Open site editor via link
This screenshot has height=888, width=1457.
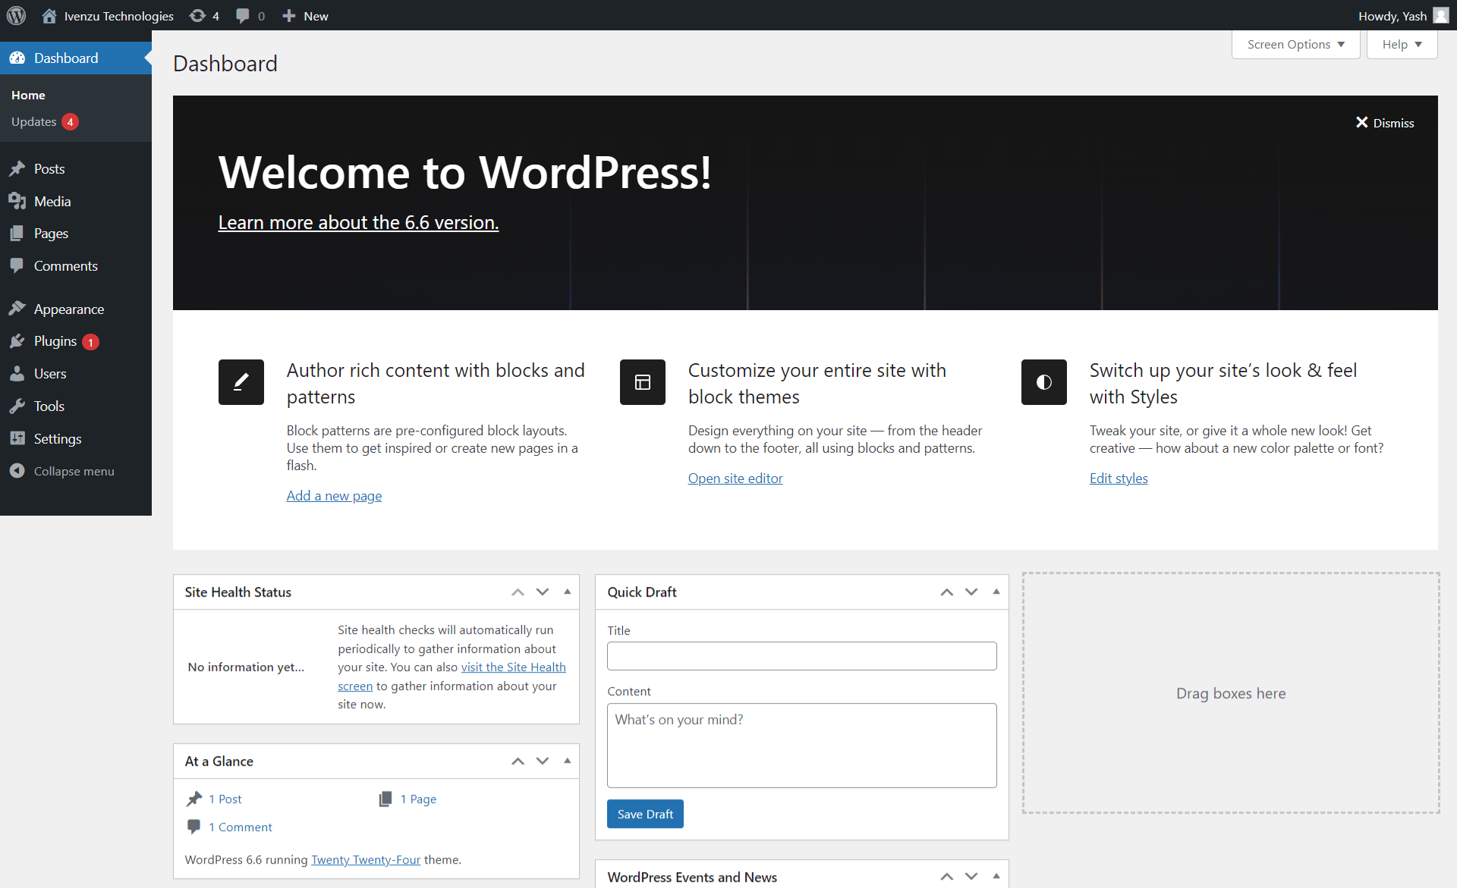click(735, 477)
